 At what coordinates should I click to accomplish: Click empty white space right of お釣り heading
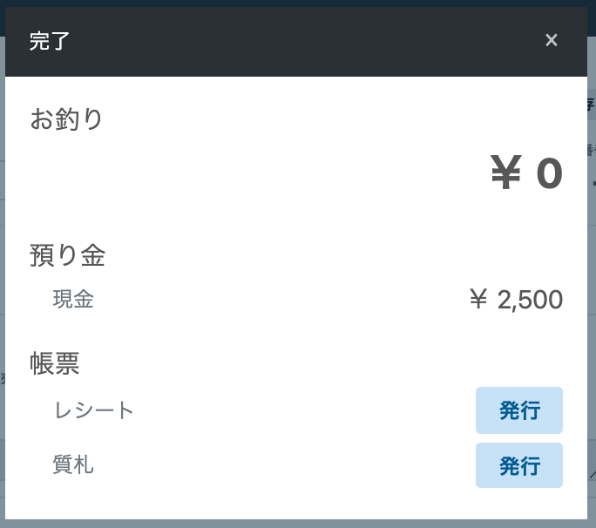tap(331, 118)
